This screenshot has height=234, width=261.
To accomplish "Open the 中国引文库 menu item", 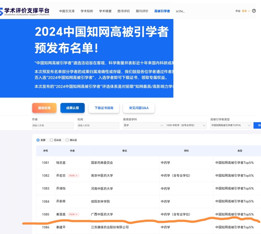I will click(x=67, y=11).
